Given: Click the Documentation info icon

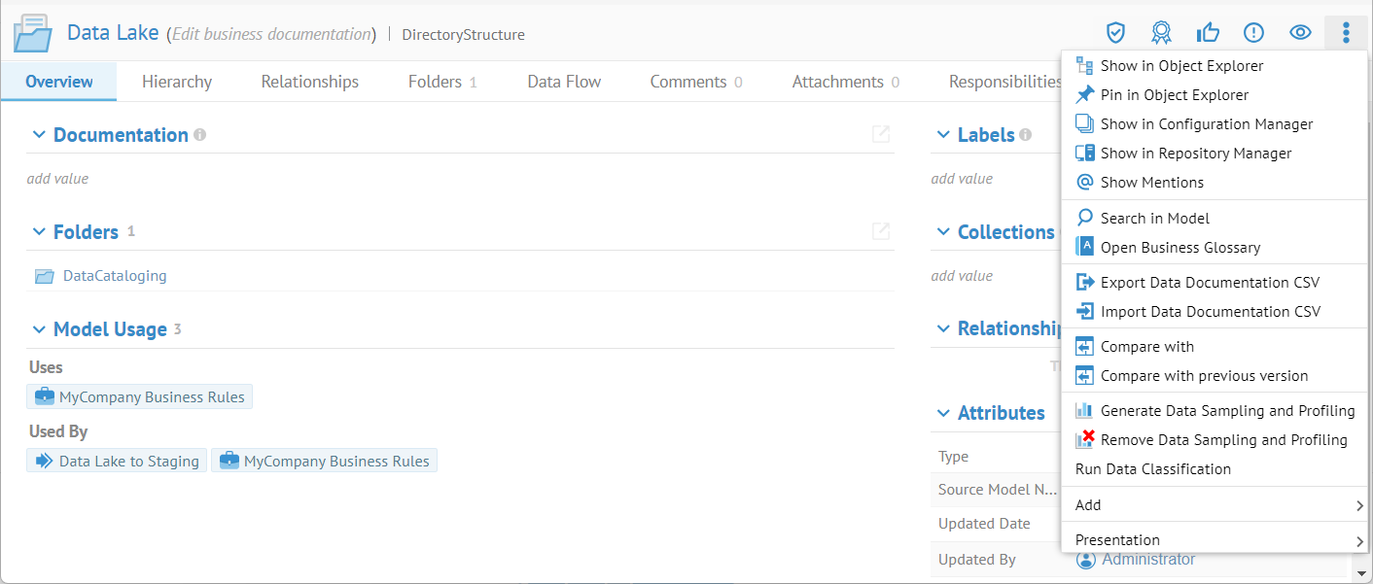Looking at the screenshot, I should [x=200, y=135].
